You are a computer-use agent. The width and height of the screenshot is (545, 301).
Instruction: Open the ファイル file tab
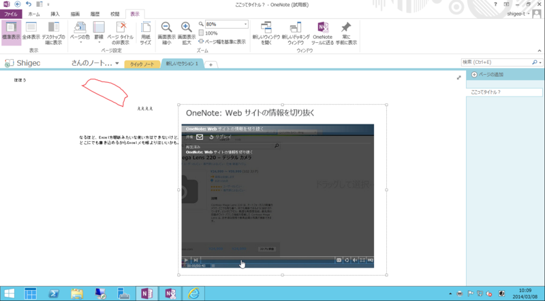click(11, 14)
